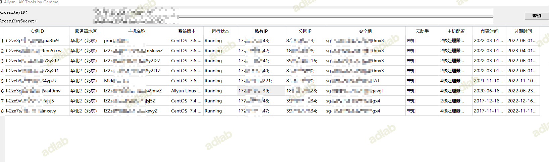Select the Aliyun Linux system version cell
Image resolution: width=549 pixels, height=162 pixels.
[x=186, y=91]
